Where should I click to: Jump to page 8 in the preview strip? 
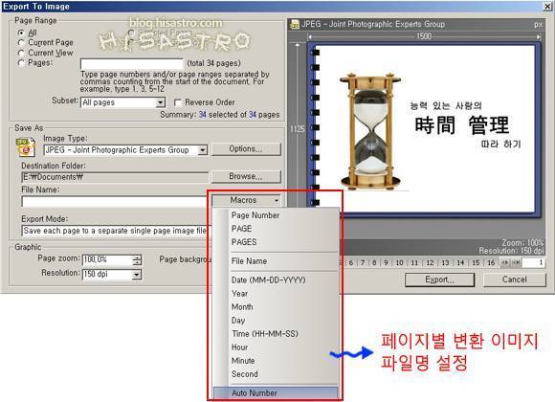click(x=374, y=263)
